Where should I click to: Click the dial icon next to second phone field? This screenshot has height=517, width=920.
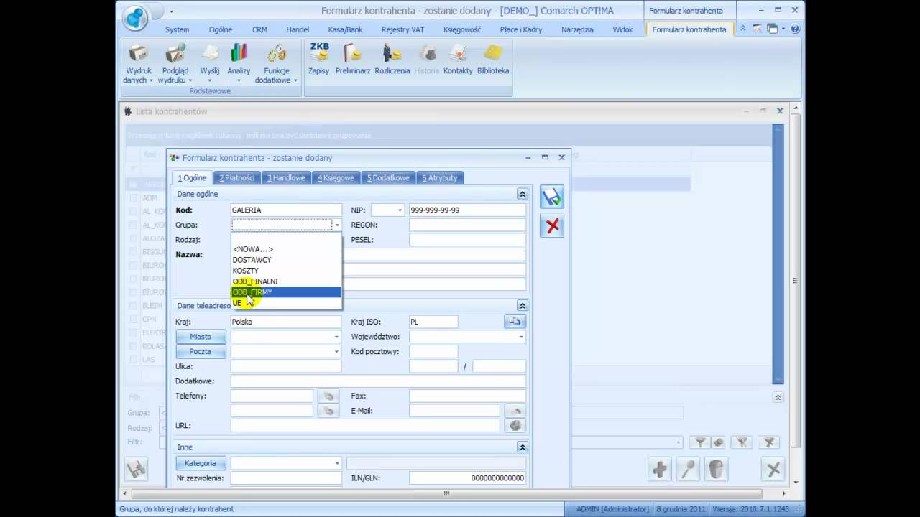(328, 411)
